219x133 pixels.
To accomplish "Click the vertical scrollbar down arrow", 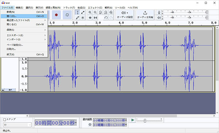I will [x=217, y=113].
